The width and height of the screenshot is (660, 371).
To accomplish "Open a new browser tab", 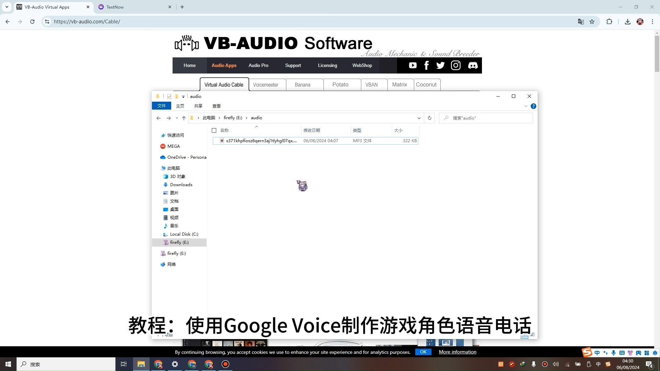I will point(182,7).
